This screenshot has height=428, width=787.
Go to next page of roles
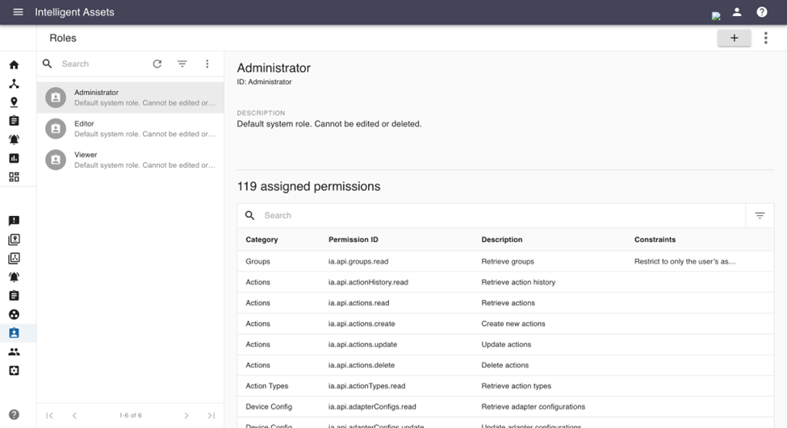(x=186, y=415)
